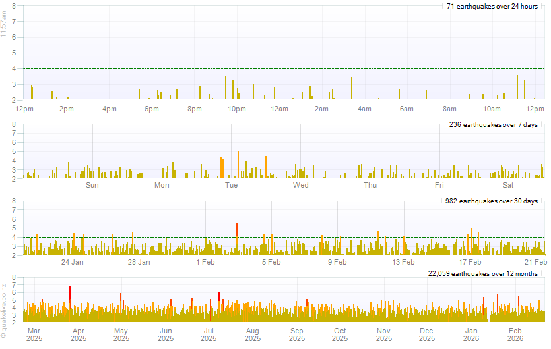Click the 'Jul 2025' label on the 12-month chart

(209, 335)
